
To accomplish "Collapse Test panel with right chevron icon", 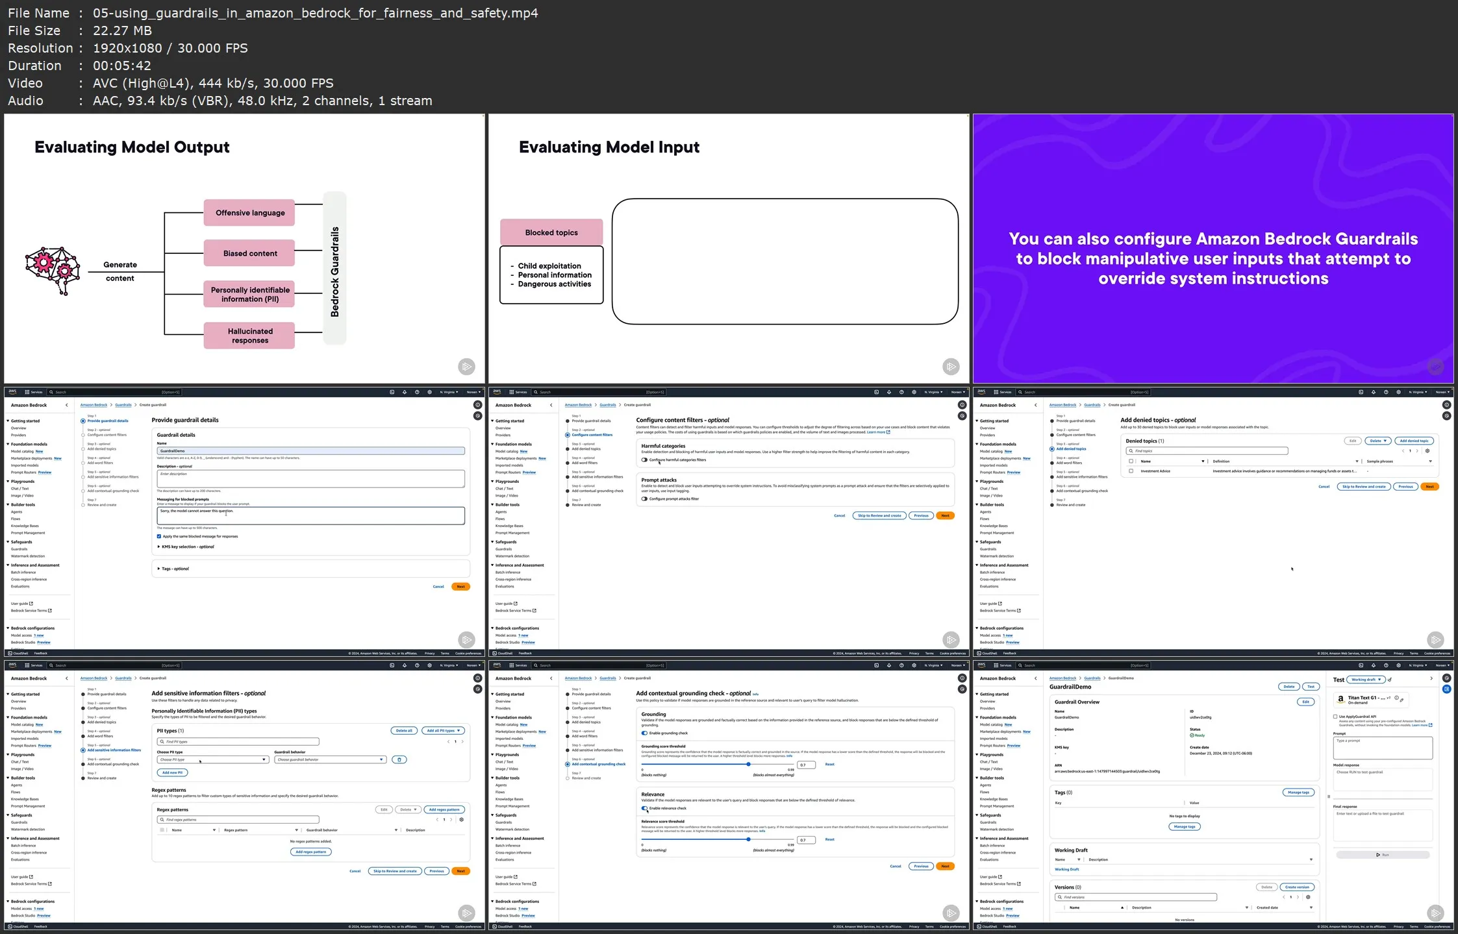I will [1431, 679].
